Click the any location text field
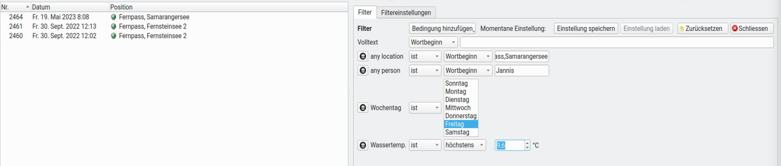The height and width of the screenshot is (166, 781). coord(522,56)
